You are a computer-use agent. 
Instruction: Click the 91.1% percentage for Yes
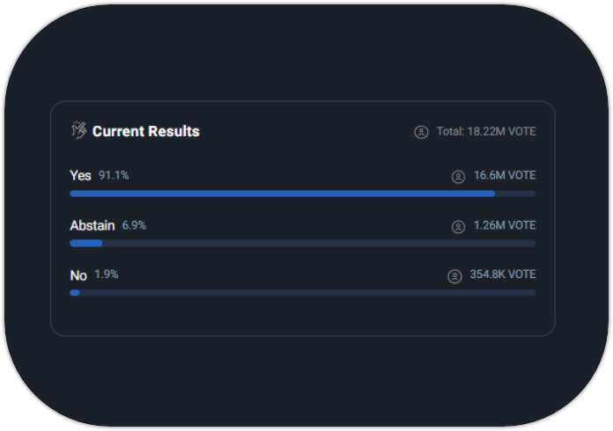pos(114,176)
